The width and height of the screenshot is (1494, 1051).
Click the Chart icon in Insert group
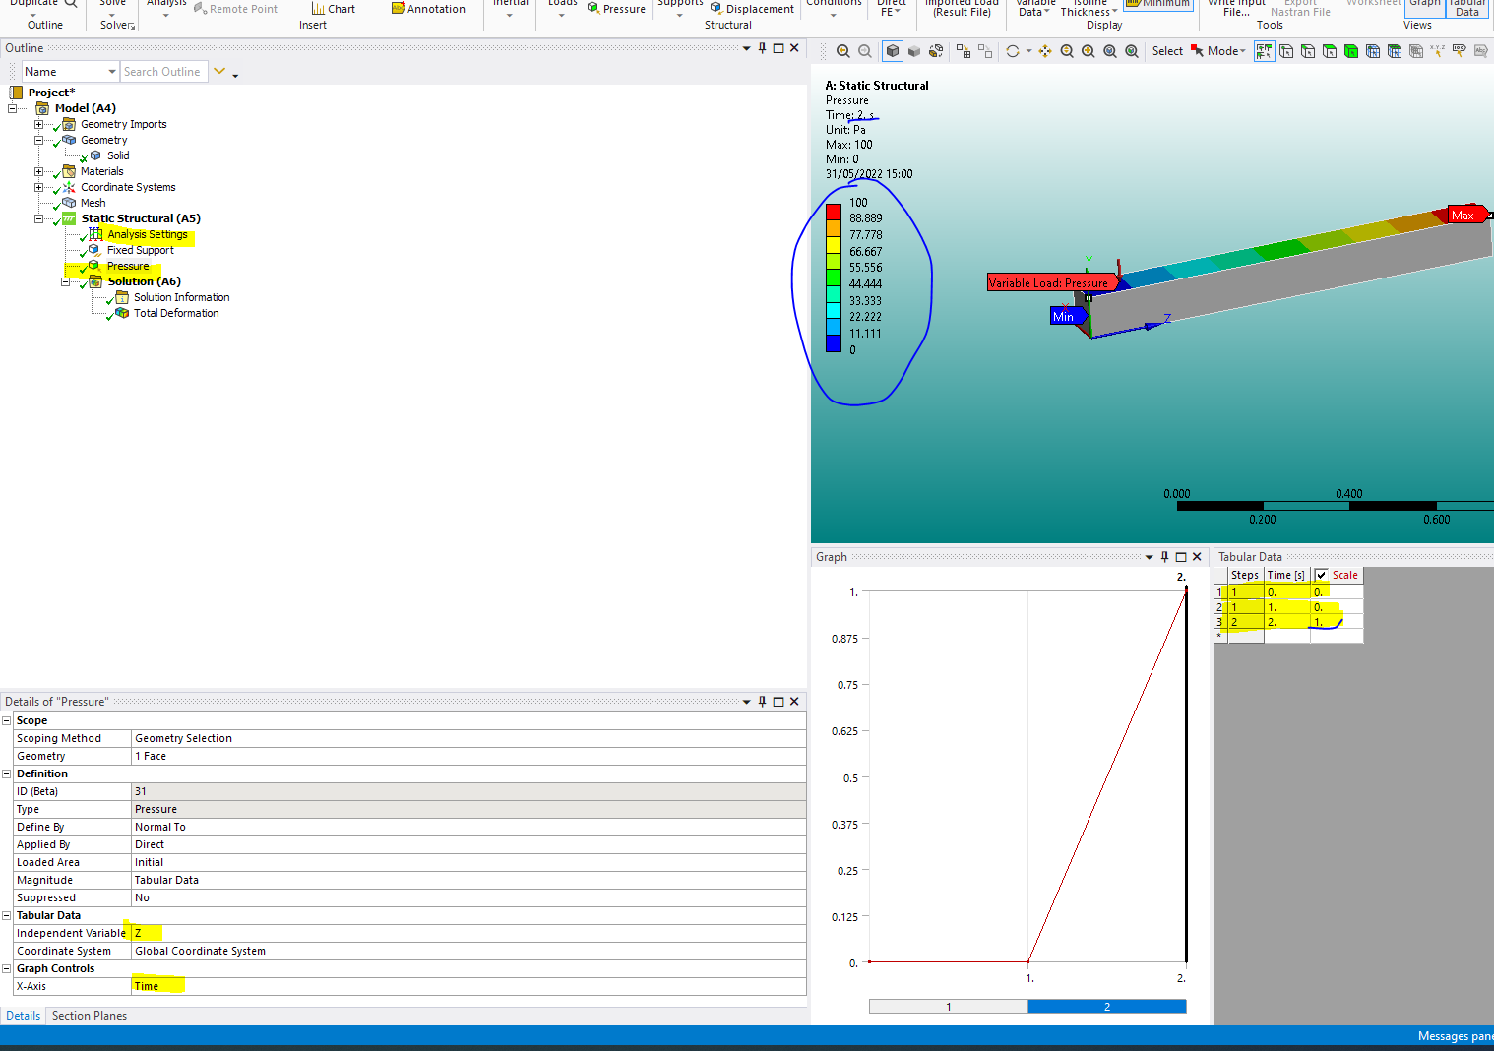333,9
